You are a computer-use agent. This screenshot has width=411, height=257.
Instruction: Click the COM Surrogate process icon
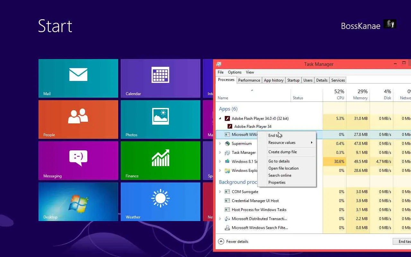[227, 192]
